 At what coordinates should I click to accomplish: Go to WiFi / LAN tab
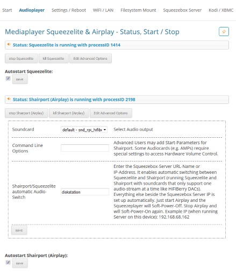coord(103,10)
